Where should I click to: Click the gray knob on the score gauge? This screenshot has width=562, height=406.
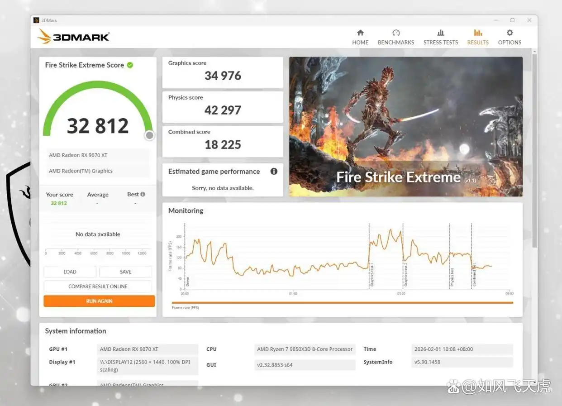(149, 135)
